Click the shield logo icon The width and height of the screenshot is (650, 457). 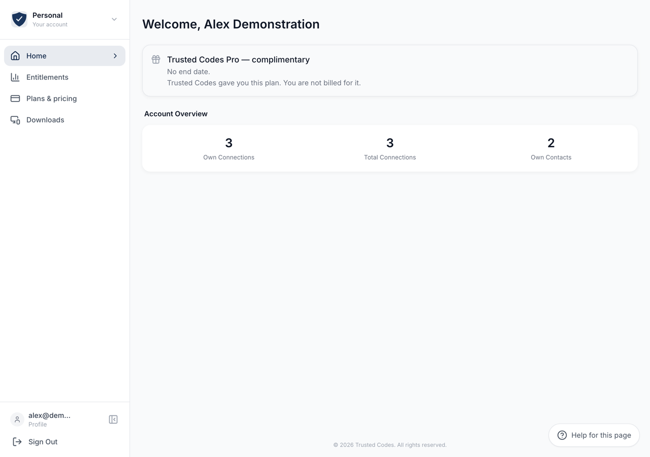tap(19, 19)
